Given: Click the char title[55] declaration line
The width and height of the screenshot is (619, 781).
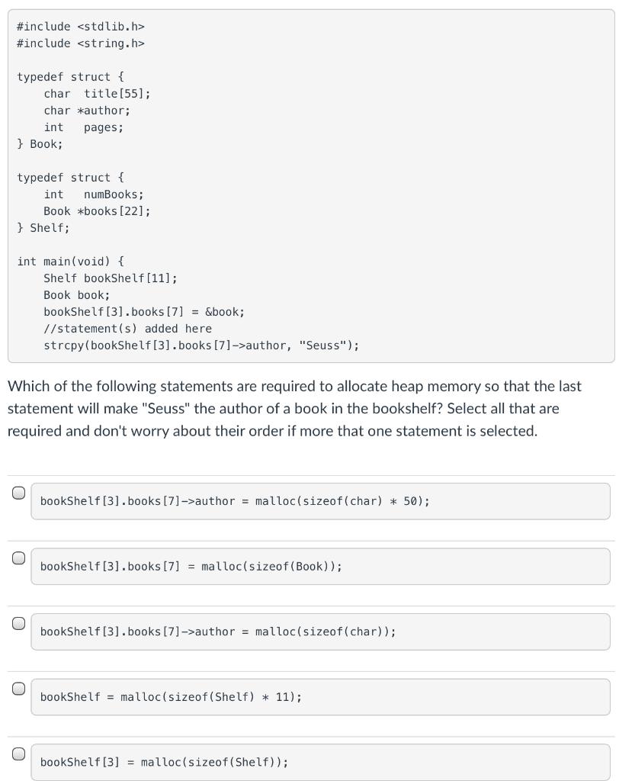Looking at the screenshot, I should [x=97, y=94].
